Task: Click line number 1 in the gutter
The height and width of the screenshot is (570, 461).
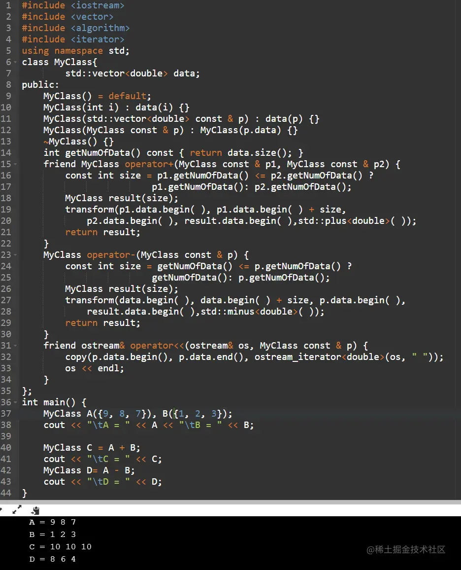Action: point(8,5)
